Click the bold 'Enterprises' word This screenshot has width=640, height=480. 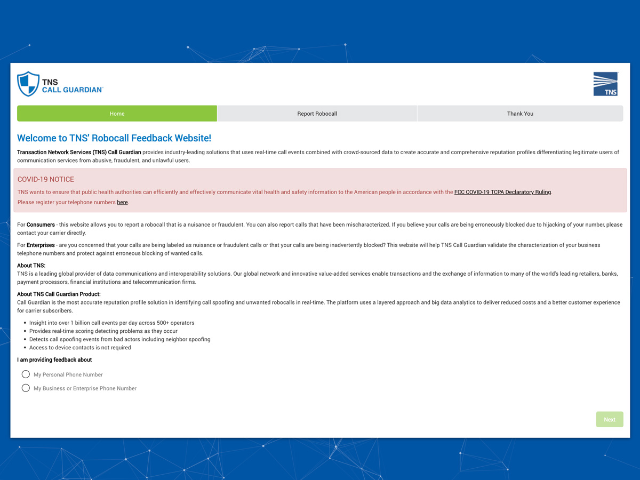[41, 245]
